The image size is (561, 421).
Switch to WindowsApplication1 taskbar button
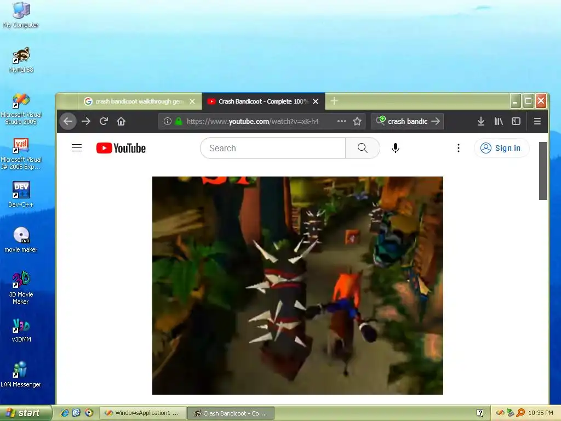pos(143,413)
